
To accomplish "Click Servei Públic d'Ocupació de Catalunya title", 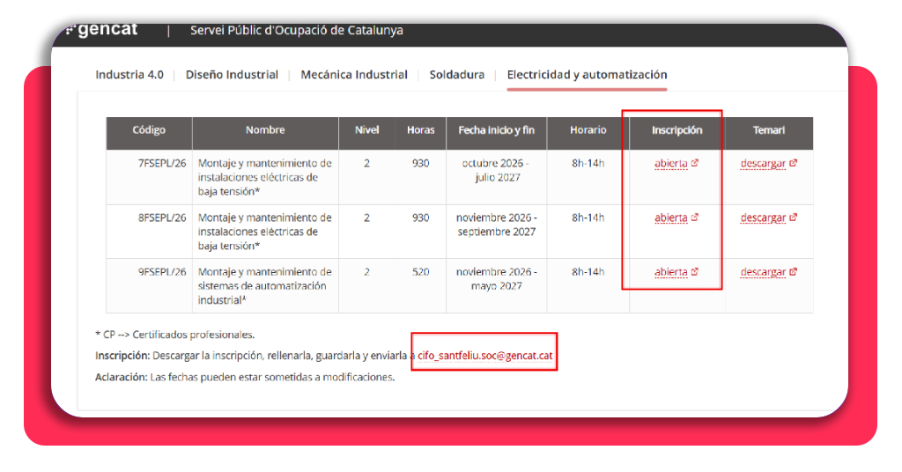I will click(297, 31).
